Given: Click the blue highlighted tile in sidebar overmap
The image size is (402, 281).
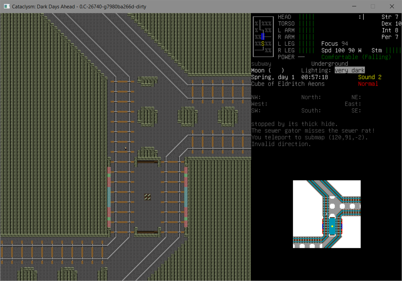Looking at the screenshot, I should pyautogui.click(x=263, y=36).
